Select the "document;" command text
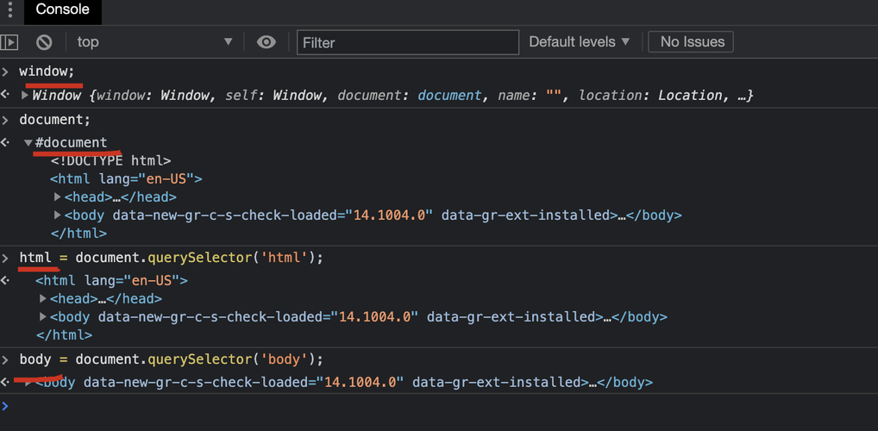878x431 pixels. tap(55, 119)
